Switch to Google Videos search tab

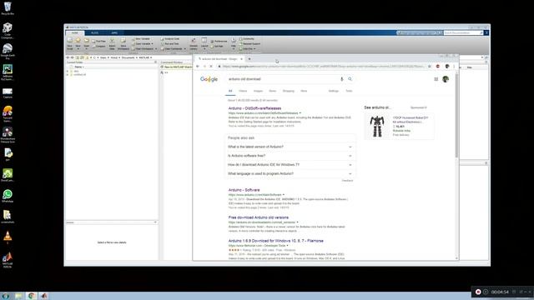pyautogui.click(x=243, y=91)
